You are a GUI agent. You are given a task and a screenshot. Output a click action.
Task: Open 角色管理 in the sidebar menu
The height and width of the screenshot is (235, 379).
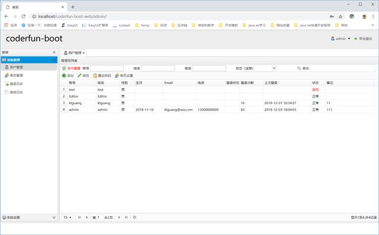click(14, 75)
